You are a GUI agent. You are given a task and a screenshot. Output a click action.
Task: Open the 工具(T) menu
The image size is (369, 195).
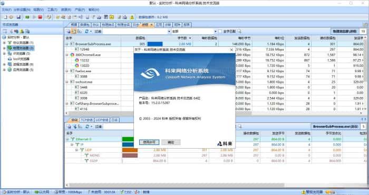[x=52, y=10]
